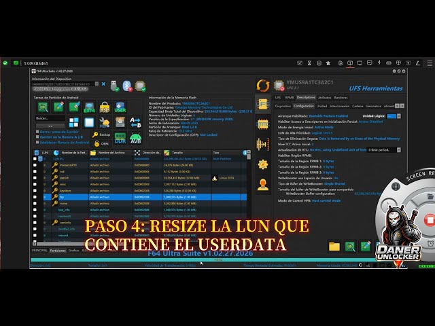Click the EXT4 tool icon
The image size is (435, 326).
(x=89, y=107)
